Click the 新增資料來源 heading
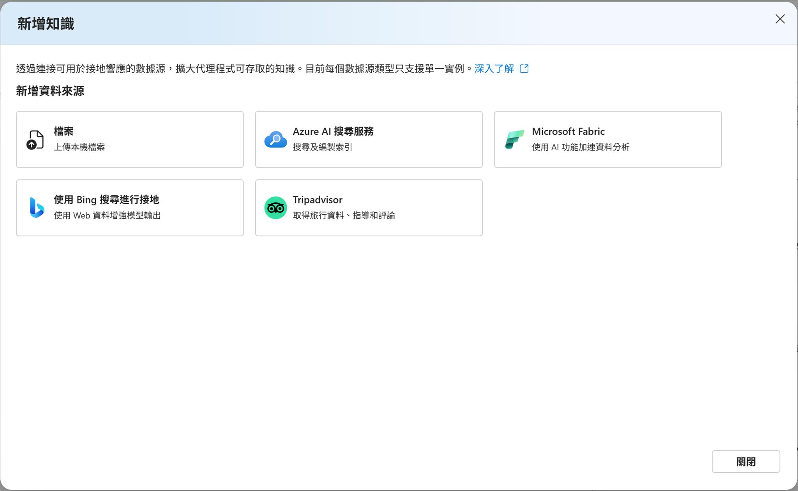Image resolution: width=798 pixels, height=491 pixels. pyautogui.click(x=50, y=91)
